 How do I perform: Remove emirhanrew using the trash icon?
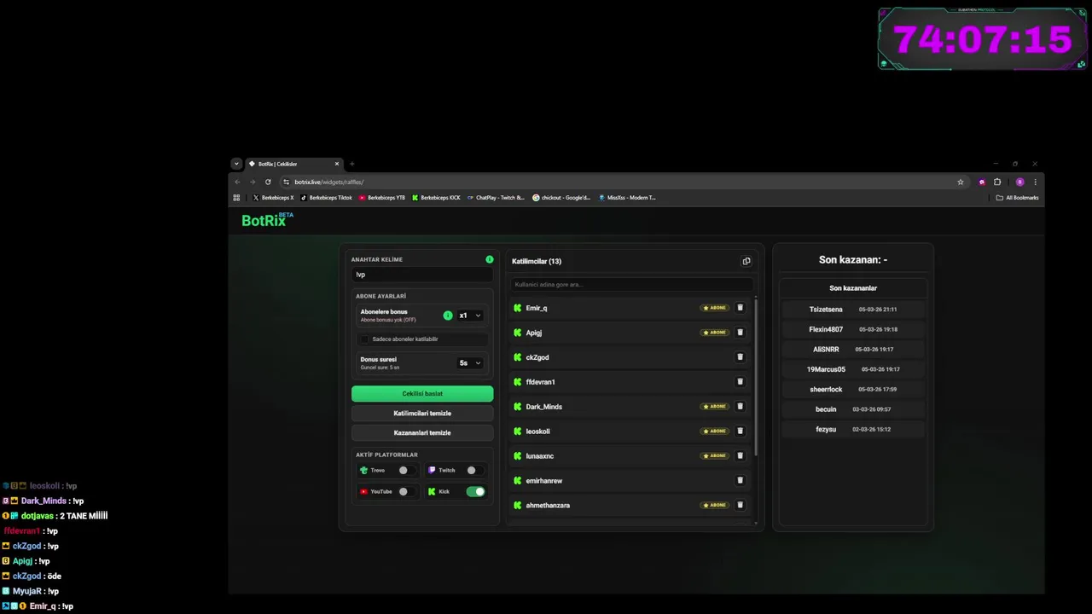(x=741, y=480)
